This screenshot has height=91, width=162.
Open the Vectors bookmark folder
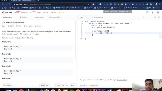pos(33,8)
